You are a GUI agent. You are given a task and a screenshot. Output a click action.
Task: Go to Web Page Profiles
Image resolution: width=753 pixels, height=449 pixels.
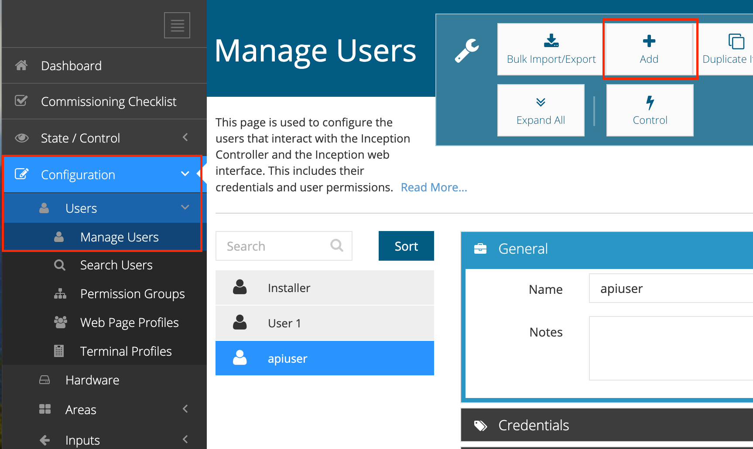(x=129, y=323)
